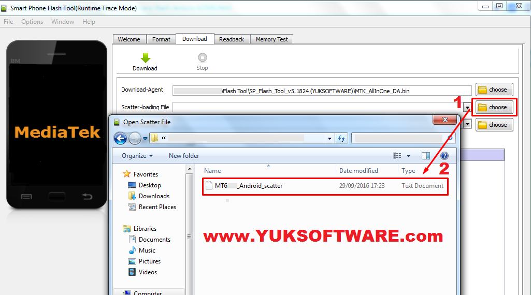531x295 pixels.
Task: Click the navigation pane scrollbar up arrow
Action: (x=190, y=169)
